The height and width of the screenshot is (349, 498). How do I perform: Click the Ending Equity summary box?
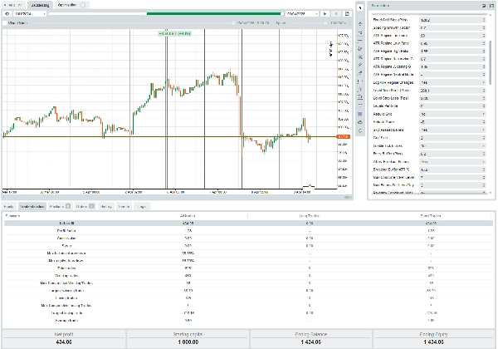433,338
